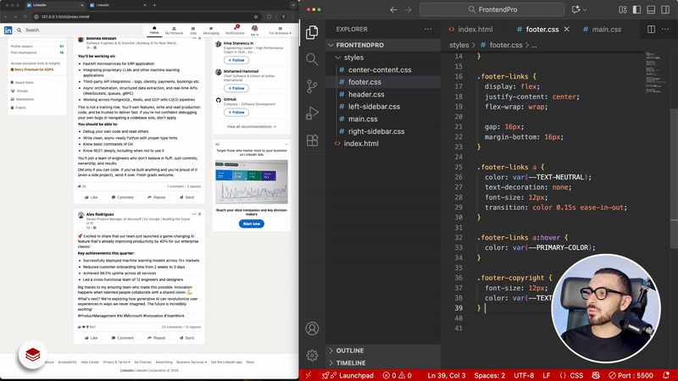
Task: Click the Start now ad button
Action: (x=252, y=224)
